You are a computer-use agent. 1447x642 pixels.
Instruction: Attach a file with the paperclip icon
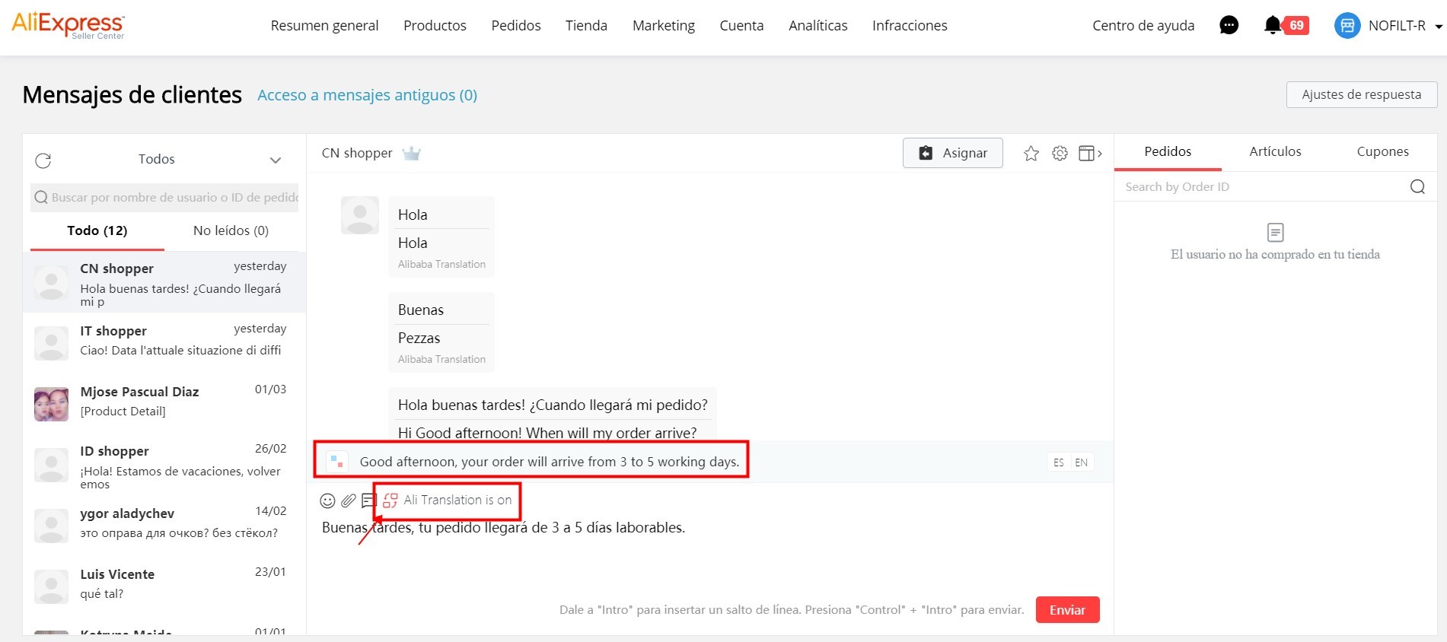point(349,501)
